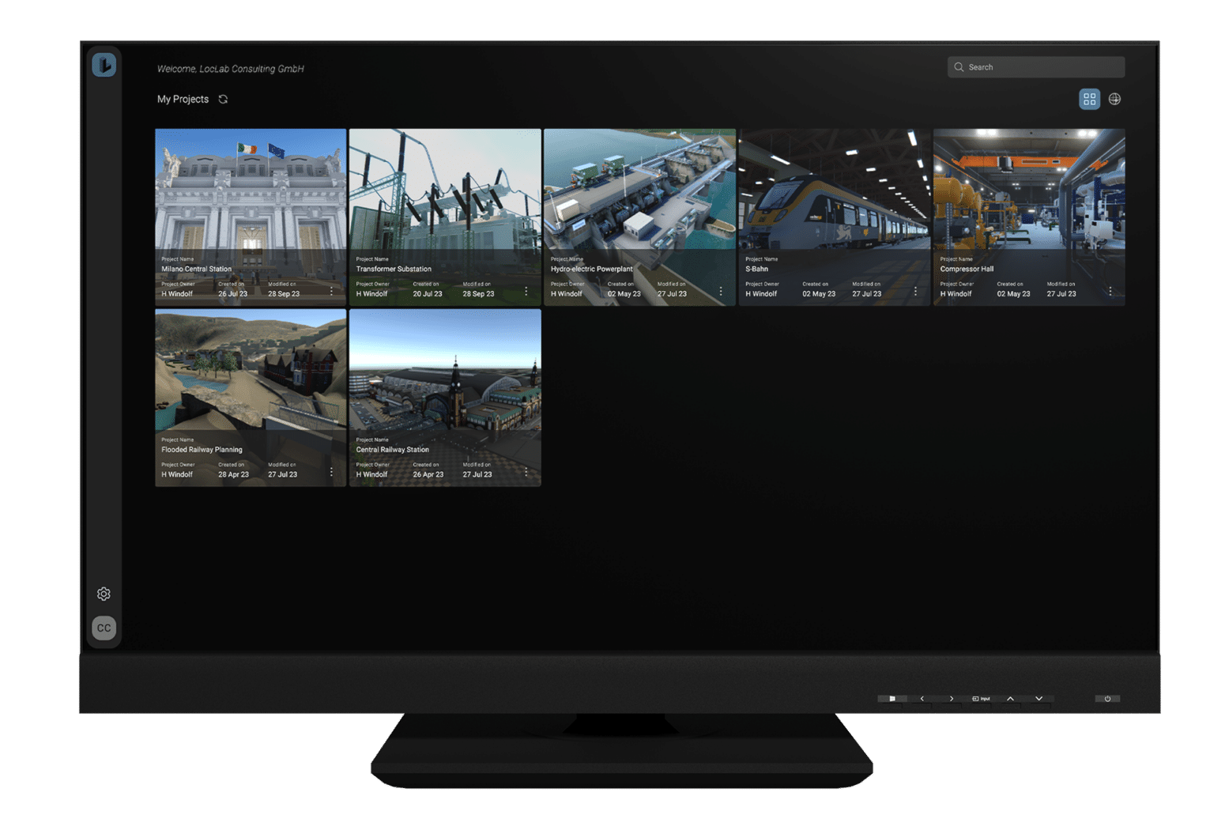Open the settings gear in sidebar
The height and width of the screenshot is (830, 1214).
(x=104, y=594)
